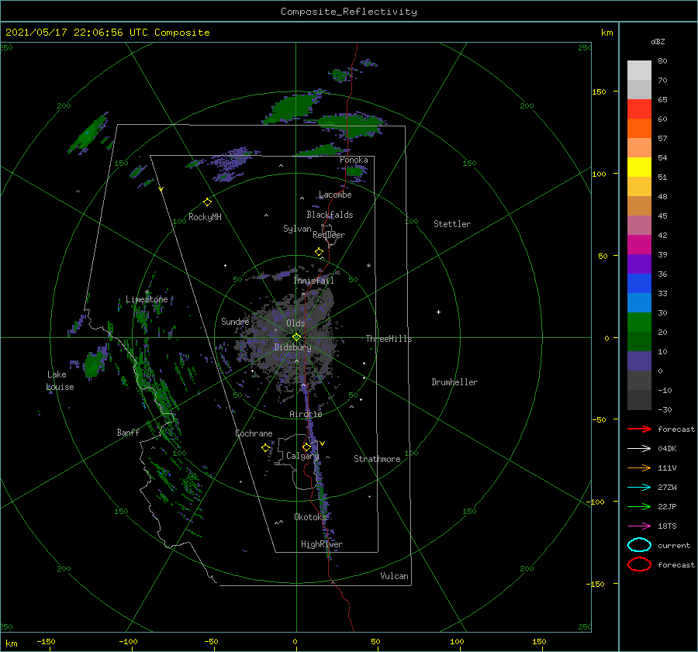Click the yellow radar site marker at map center
Screen dimensions: 698x652
[x=296, y=337]
